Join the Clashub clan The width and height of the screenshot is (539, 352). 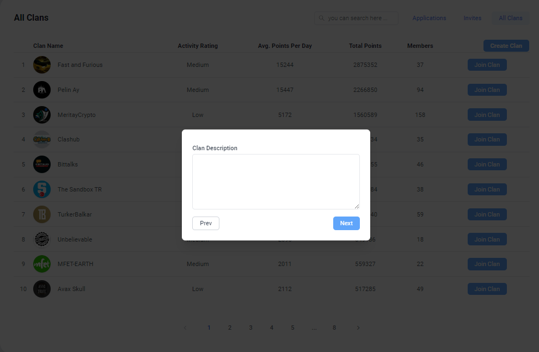point(487,139)
